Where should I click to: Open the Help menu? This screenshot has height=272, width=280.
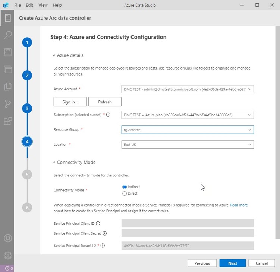point(57,5)
